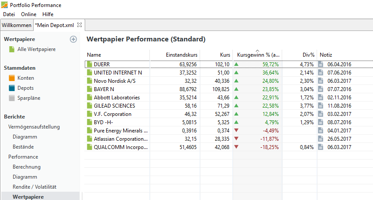Open Alle Wertpapiere in the sidebar
This screenshot has width=373, height=200.
point(36,49)
